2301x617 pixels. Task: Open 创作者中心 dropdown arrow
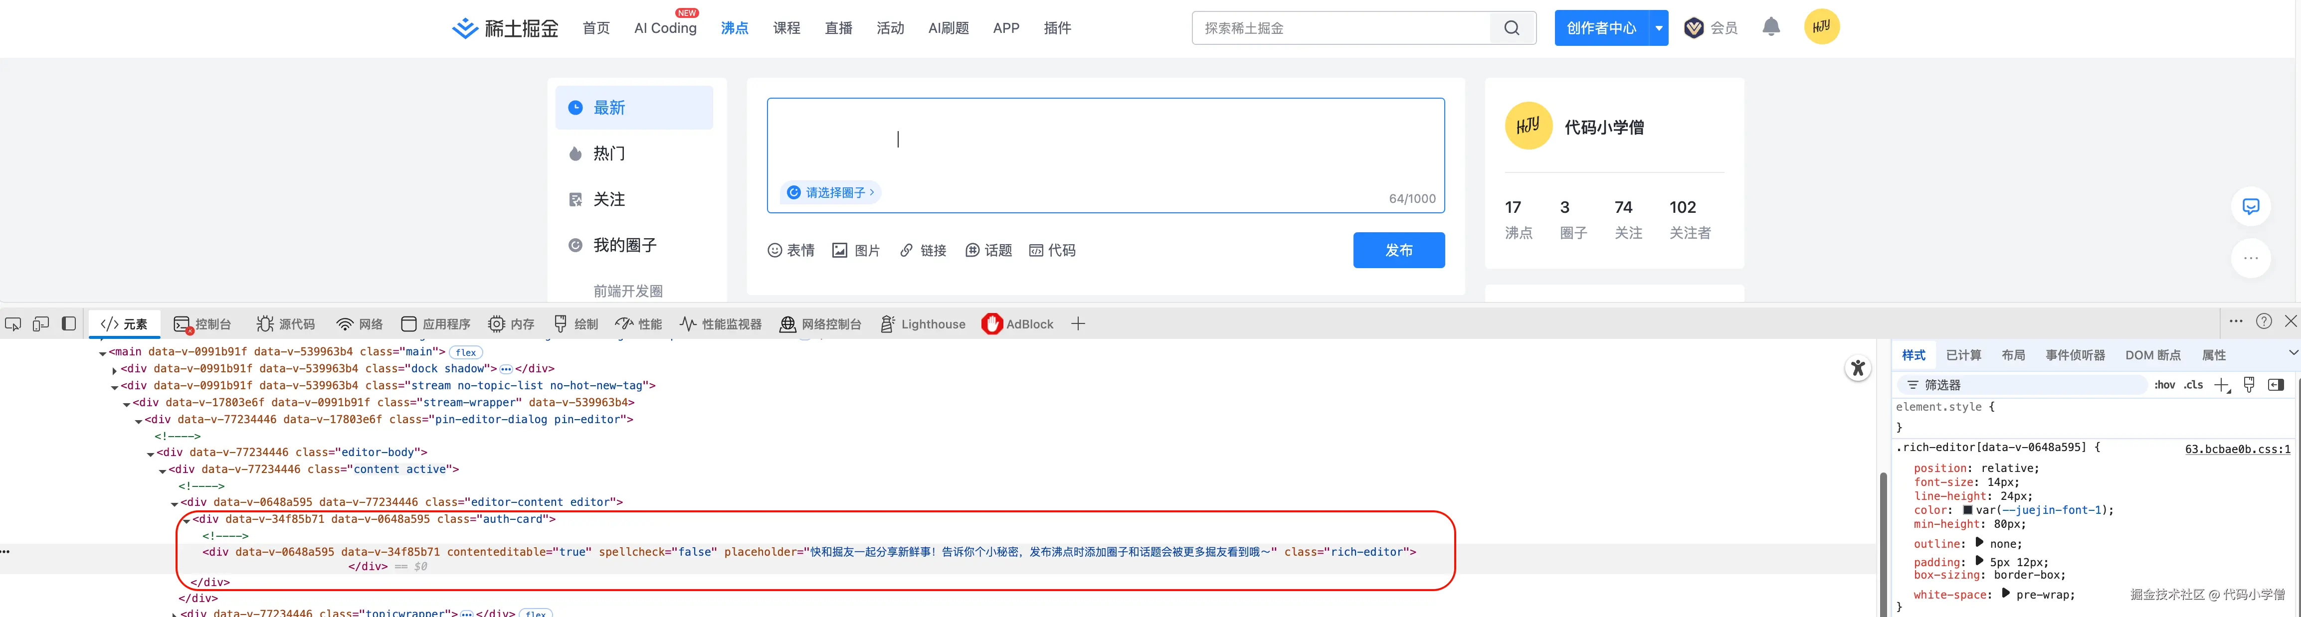(1659, 28)
